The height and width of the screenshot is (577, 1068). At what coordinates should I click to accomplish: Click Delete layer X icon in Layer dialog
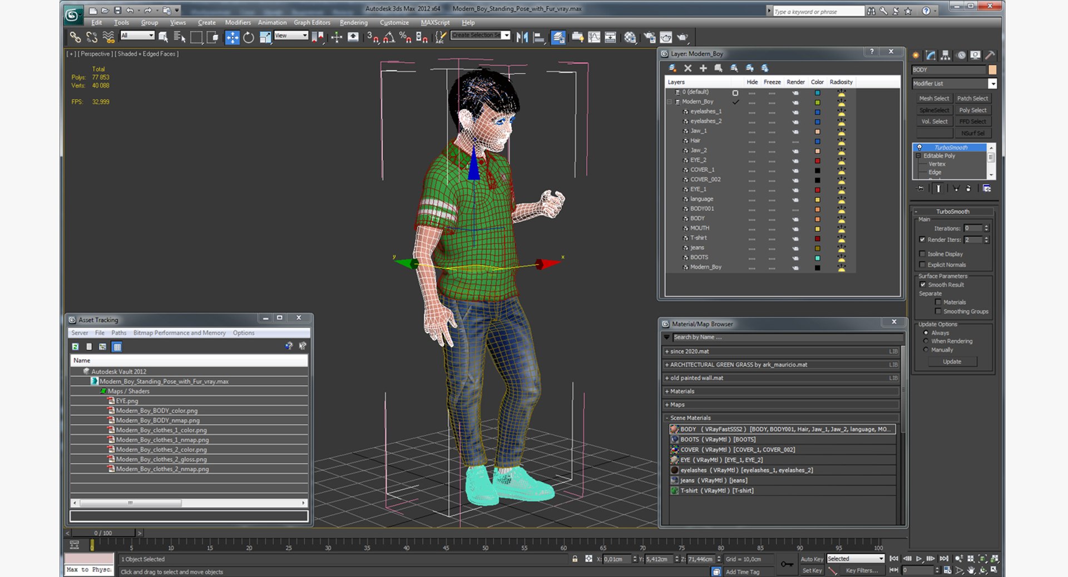[x=688, y=68]
